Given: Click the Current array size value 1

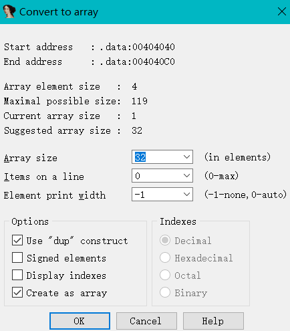Looking at the screenshot, I should tap(134, 116).
